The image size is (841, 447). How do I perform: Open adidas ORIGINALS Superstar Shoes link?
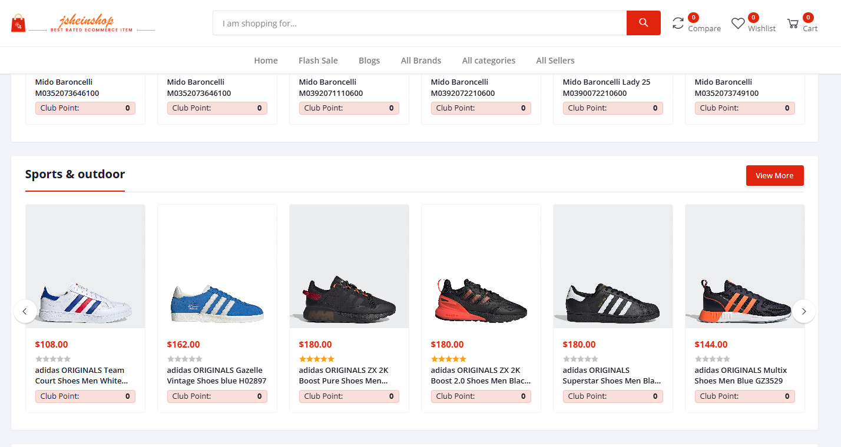[x=611, y=375]
